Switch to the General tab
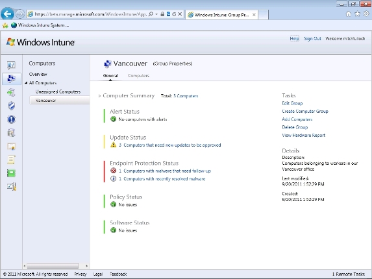This screenshot has width=372, height=279. 110,76
